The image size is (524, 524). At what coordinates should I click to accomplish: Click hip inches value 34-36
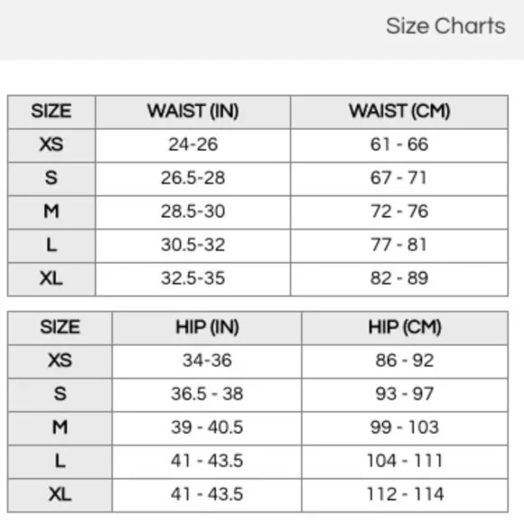pyautogui.click(x=207, y=360)
